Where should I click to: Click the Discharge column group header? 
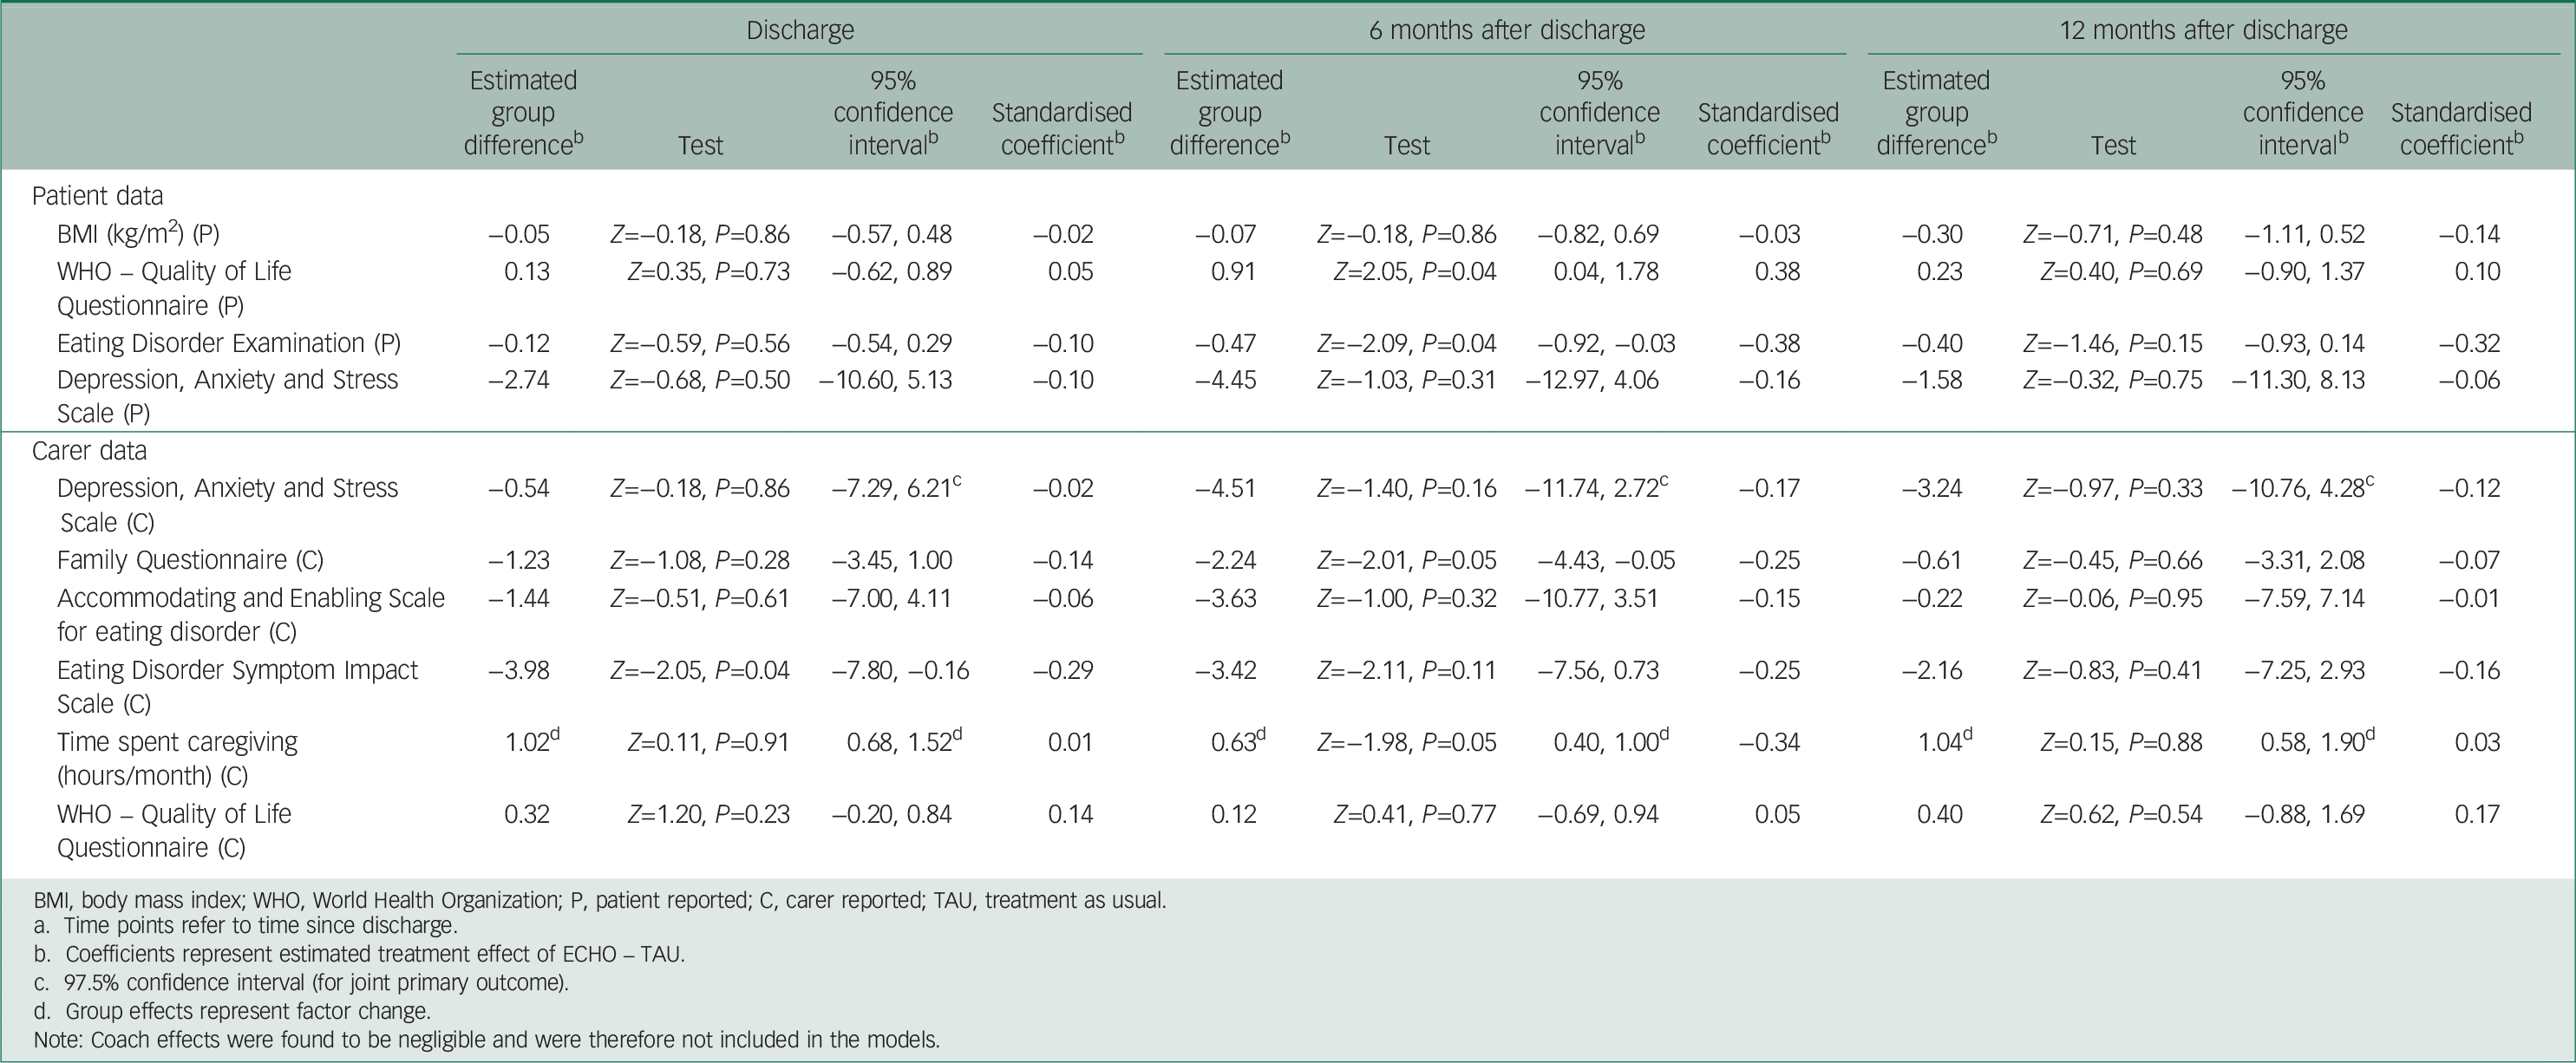(800, 30)
